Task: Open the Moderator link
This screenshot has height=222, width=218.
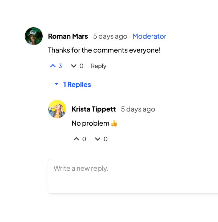Action: coord(149,36)
